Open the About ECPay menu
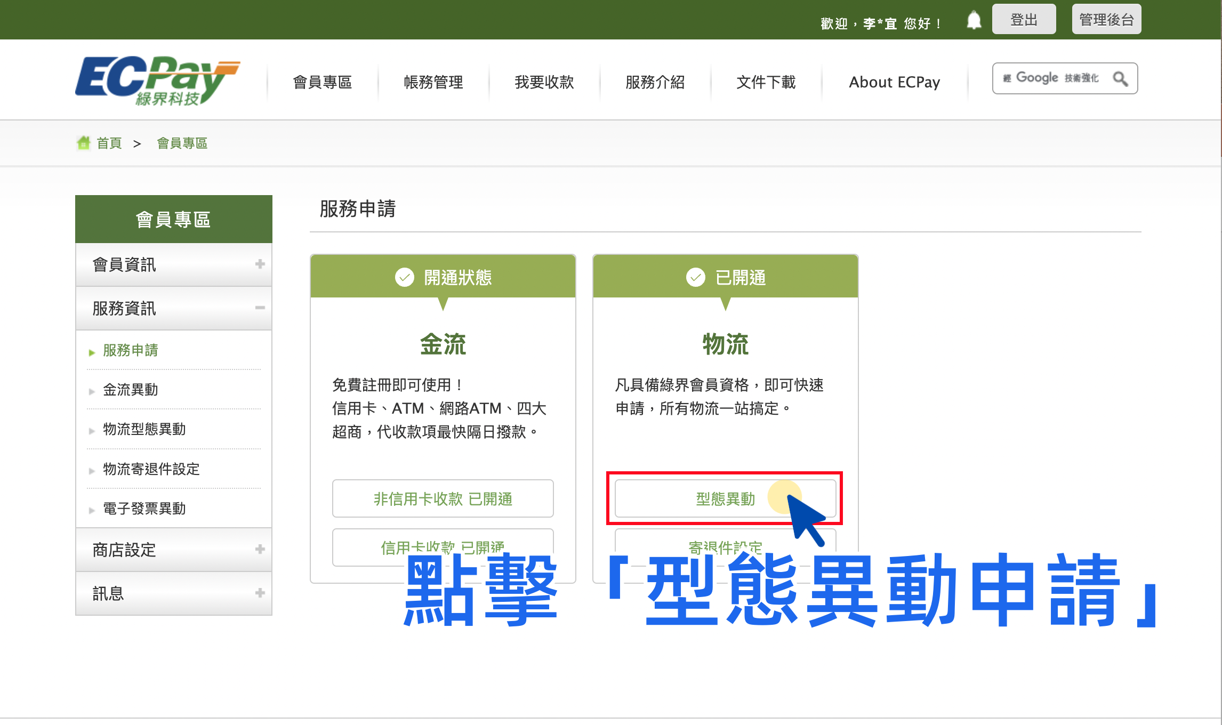1222x725 pixels. coord(894,82)
